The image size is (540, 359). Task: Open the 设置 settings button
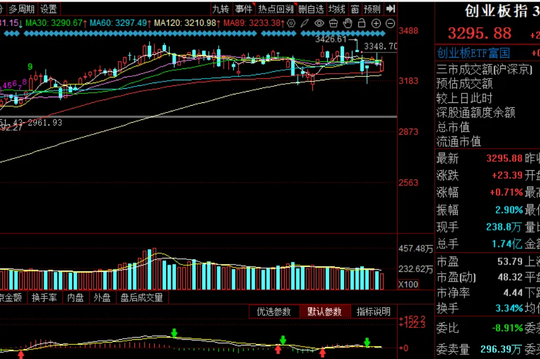pyautogui.click(x=49, y=9)
